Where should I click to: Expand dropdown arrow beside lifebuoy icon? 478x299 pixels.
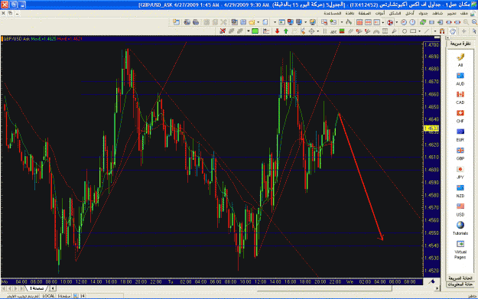(397, 22)
